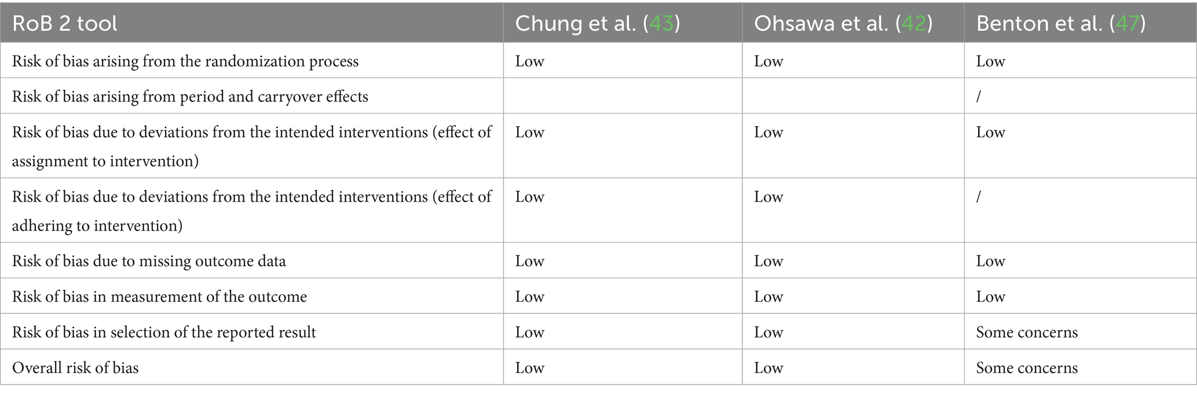Select the "Chung et al." column header text
Viewport: 1197px width, 395px height.
(x=576, y=23)
